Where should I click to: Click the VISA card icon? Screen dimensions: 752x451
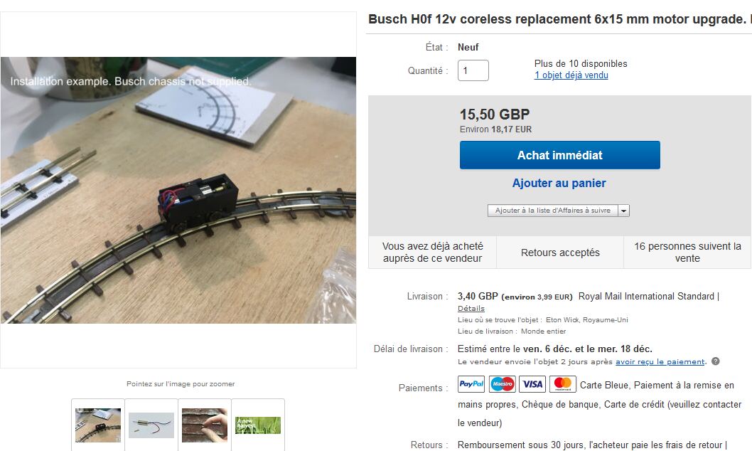[532, 384]
